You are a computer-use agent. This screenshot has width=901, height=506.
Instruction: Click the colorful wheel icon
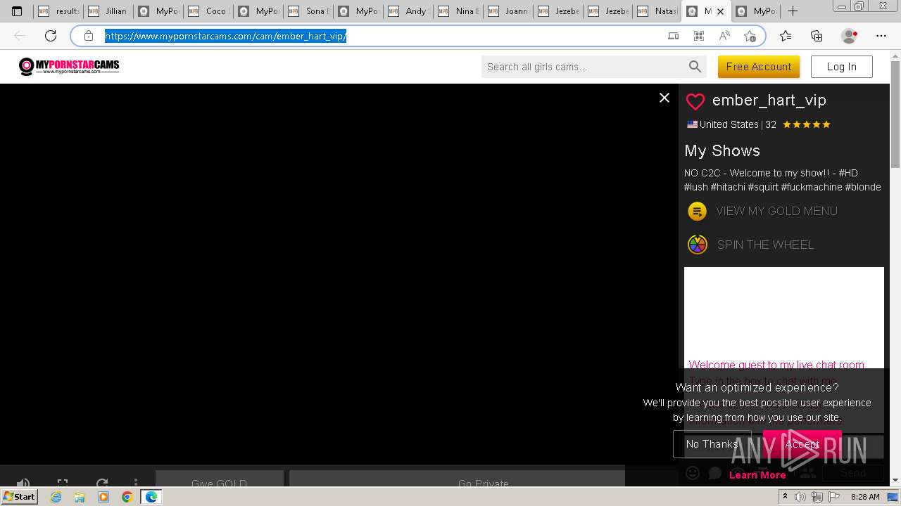coord(697,245)
